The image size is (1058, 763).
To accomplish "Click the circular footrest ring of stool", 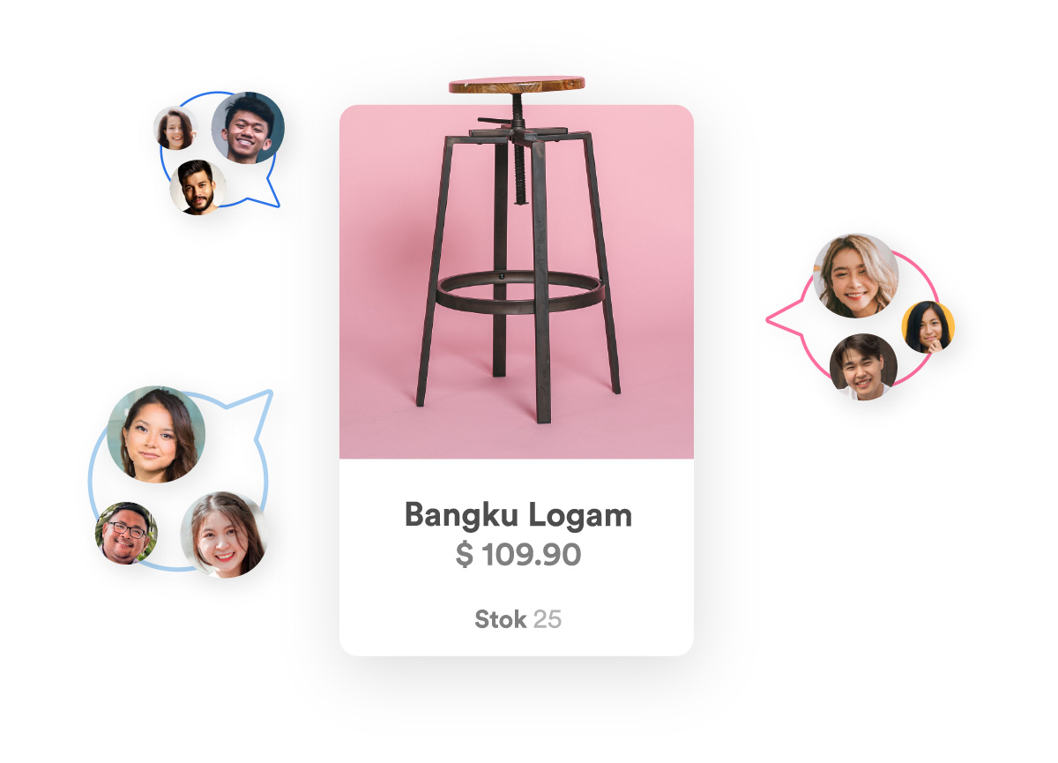I will 518,292.
